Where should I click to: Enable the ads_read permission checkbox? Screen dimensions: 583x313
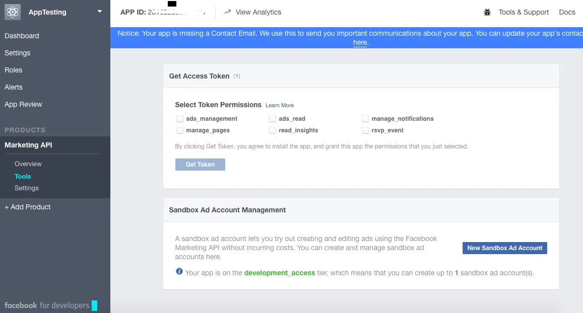(273, 118)
